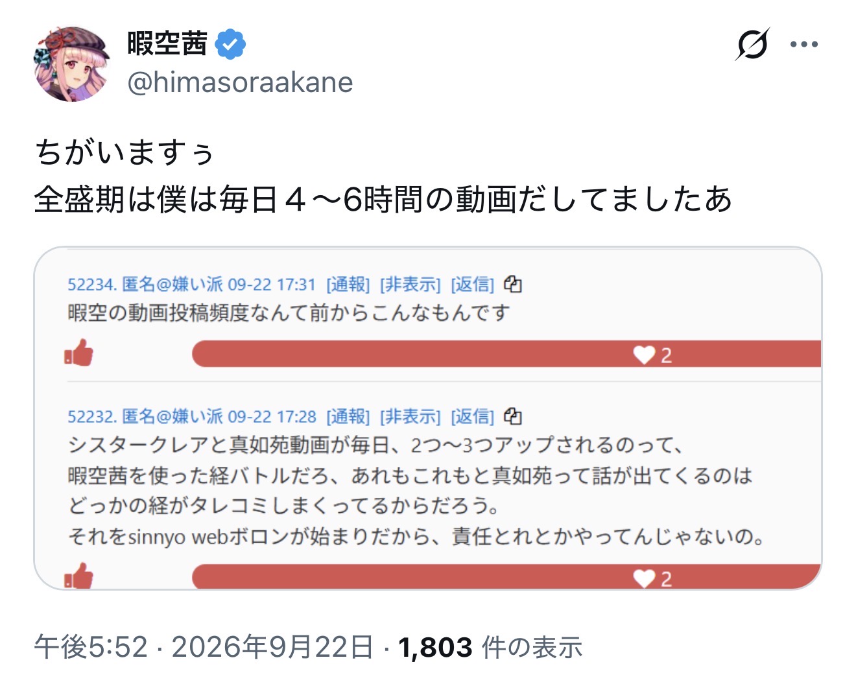Click [返信] on comment 52232
The image size is (856, 684).
(472, 416)
